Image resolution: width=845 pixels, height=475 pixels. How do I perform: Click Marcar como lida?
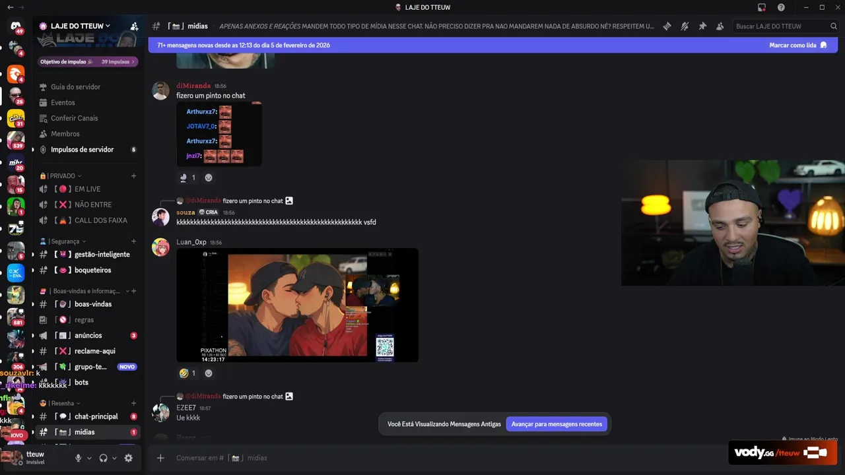coord(797,46)
